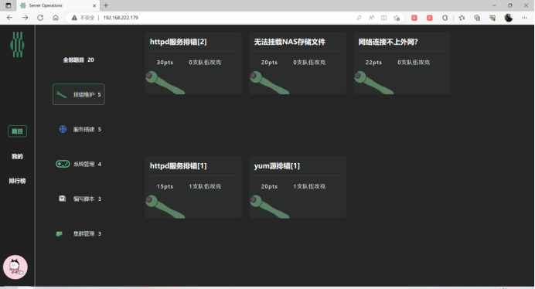Go to the browser home page icon
The image size is (535, 289).
coord(56,18)
